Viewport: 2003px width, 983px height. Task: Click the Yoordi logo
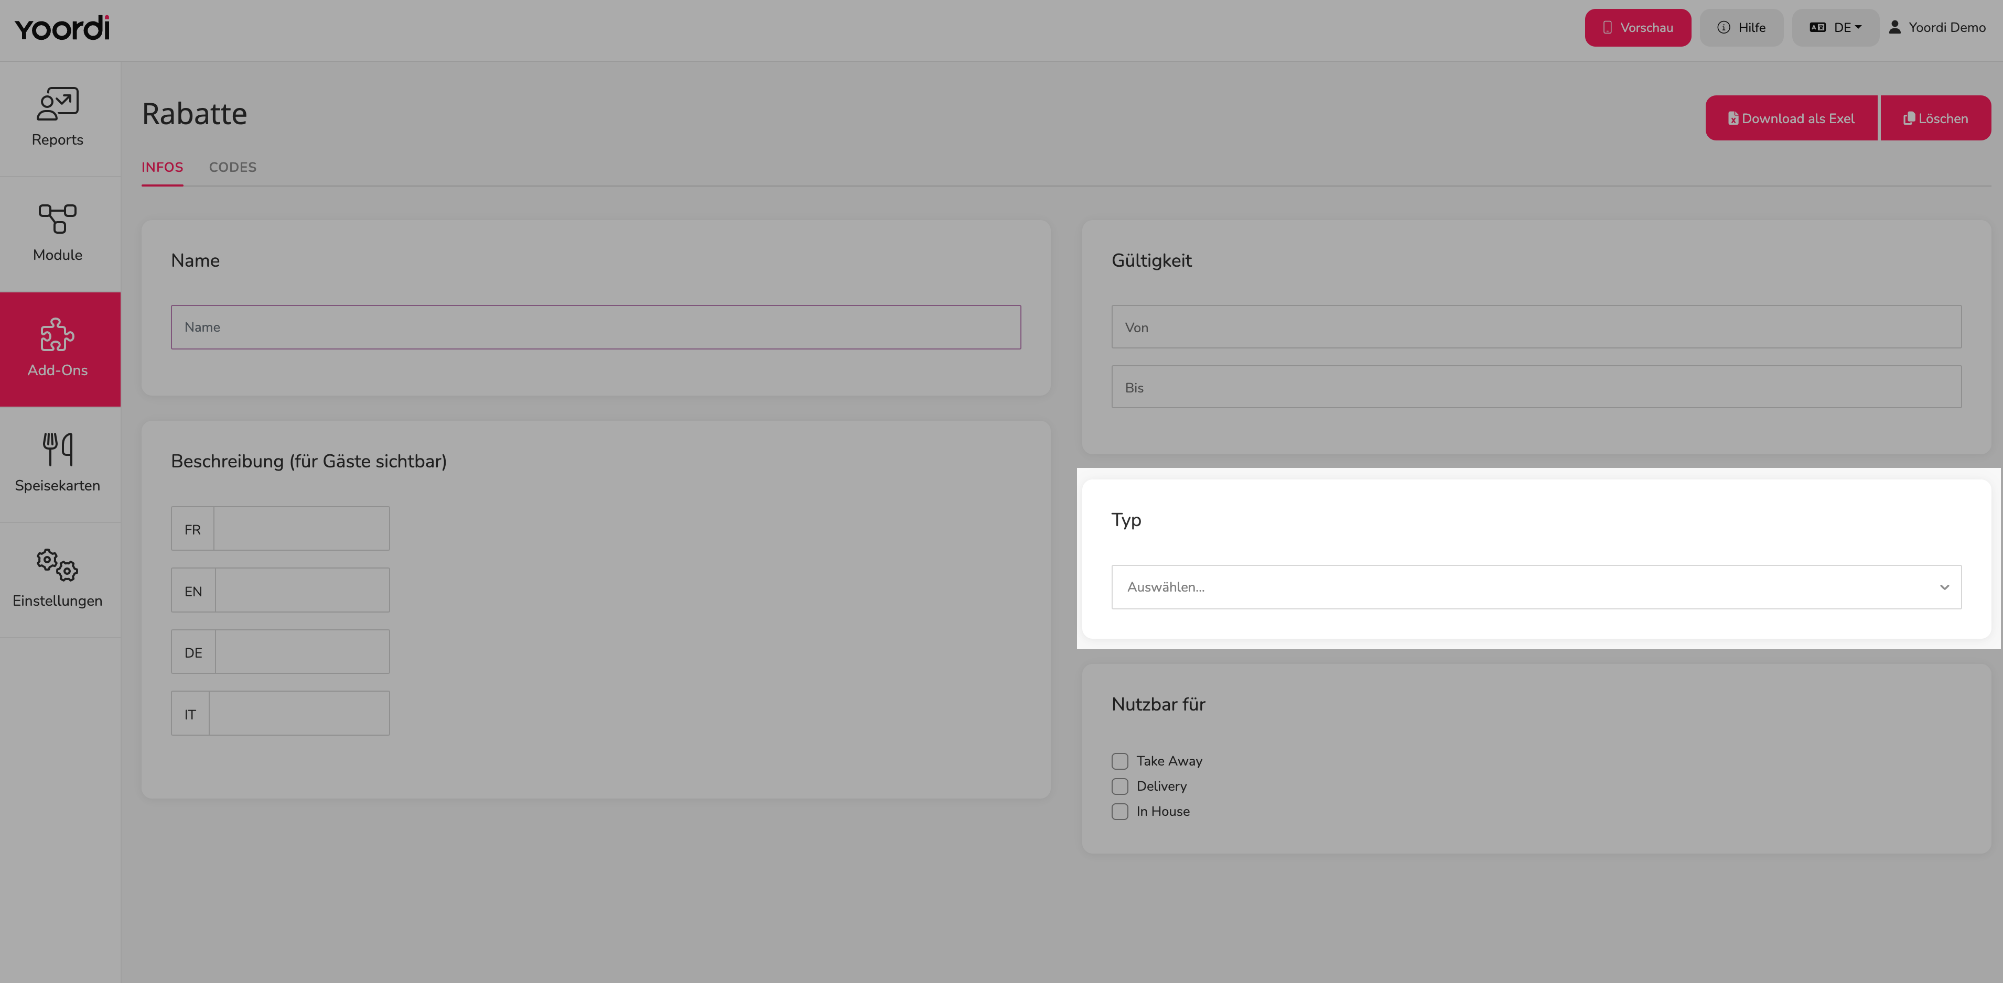pyautogui.click(x=62, y=28)
